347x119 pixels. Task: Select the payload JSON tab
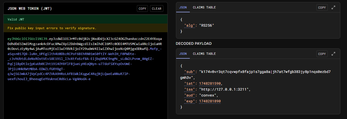(183, 54)
